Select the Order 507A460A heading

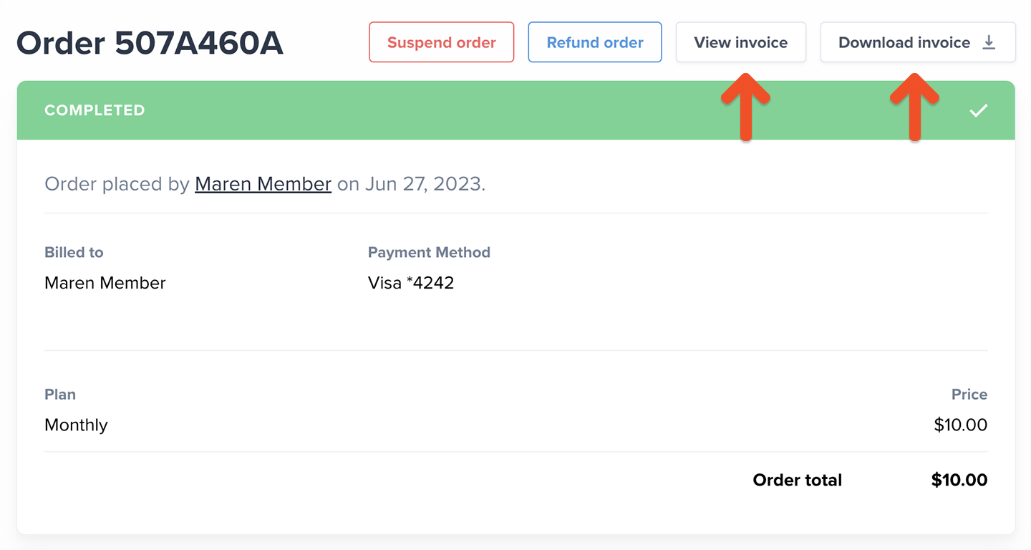click(x=150, y=43)
